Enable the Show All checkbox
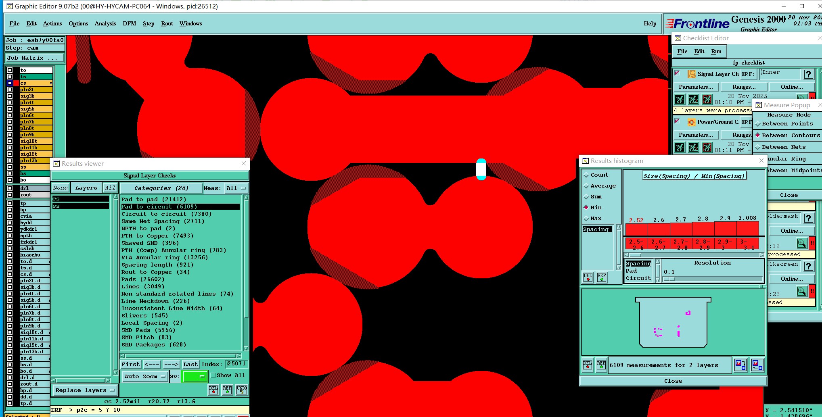822x417 pixels. point(213,375)
